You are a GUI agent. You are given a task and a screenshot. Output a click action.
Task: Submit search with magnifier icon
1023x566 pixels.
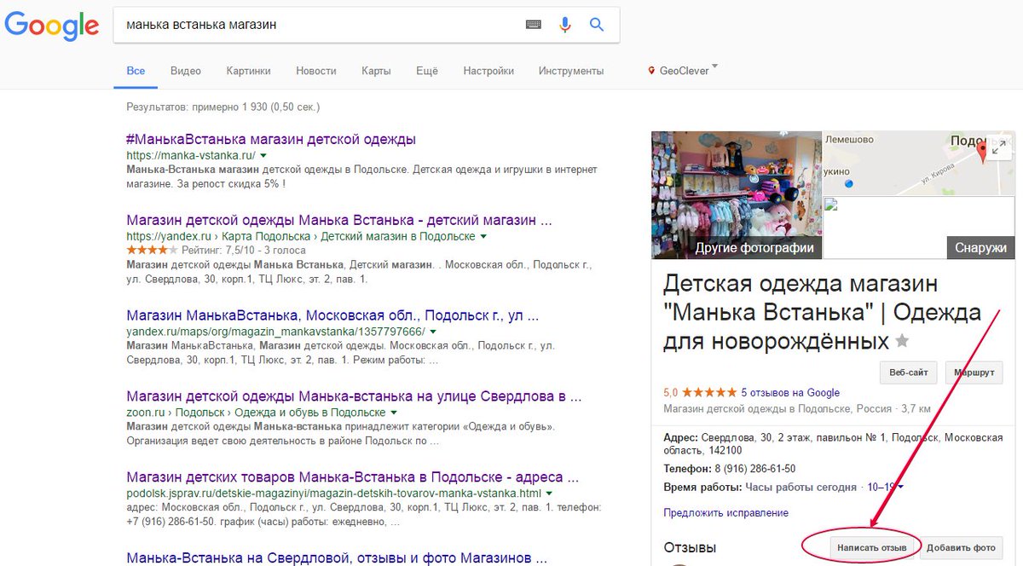[x=597, y=25]
